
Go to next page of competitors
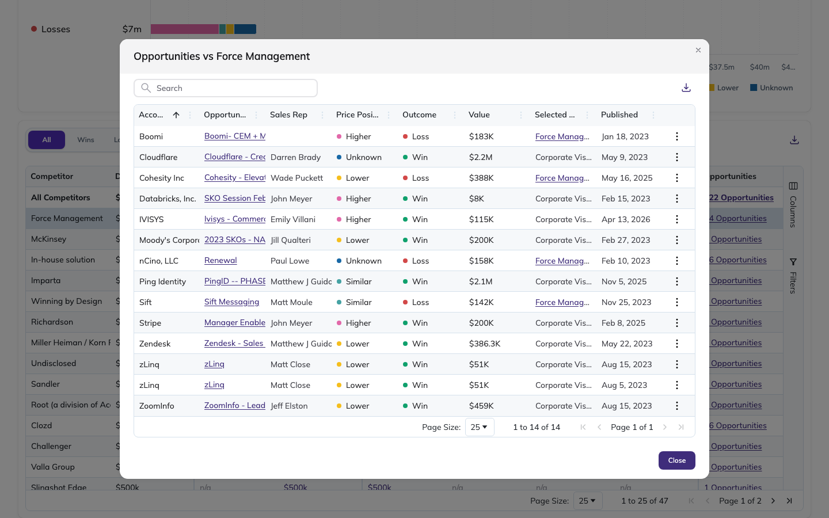tap(773, 501)
